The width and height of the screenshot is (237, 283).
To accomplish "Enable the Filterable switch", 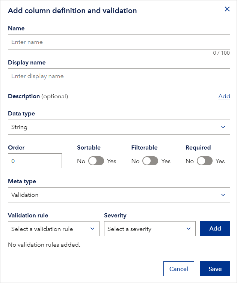I will coord(150,161).
